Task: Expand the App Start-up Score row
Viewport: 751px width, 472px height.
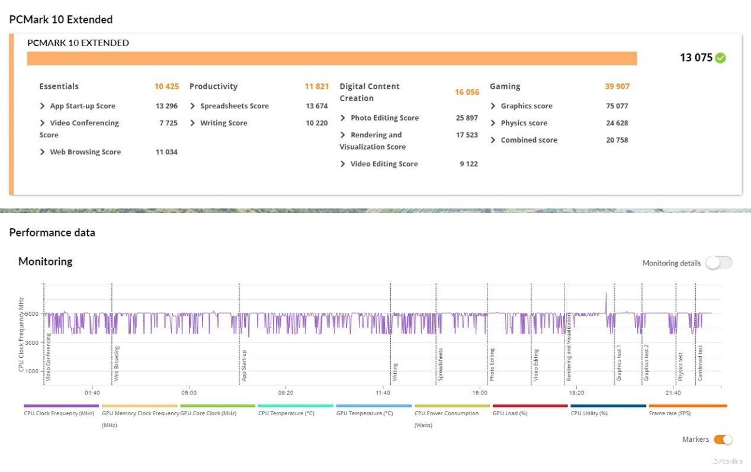Action: (43, 106)
